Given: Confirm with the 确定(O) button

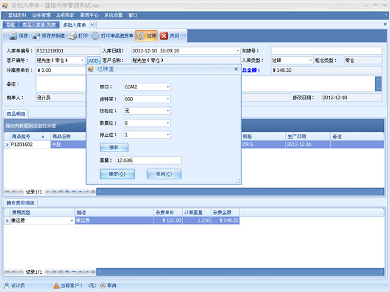Looking at the screenshot, I should point(117,174).
